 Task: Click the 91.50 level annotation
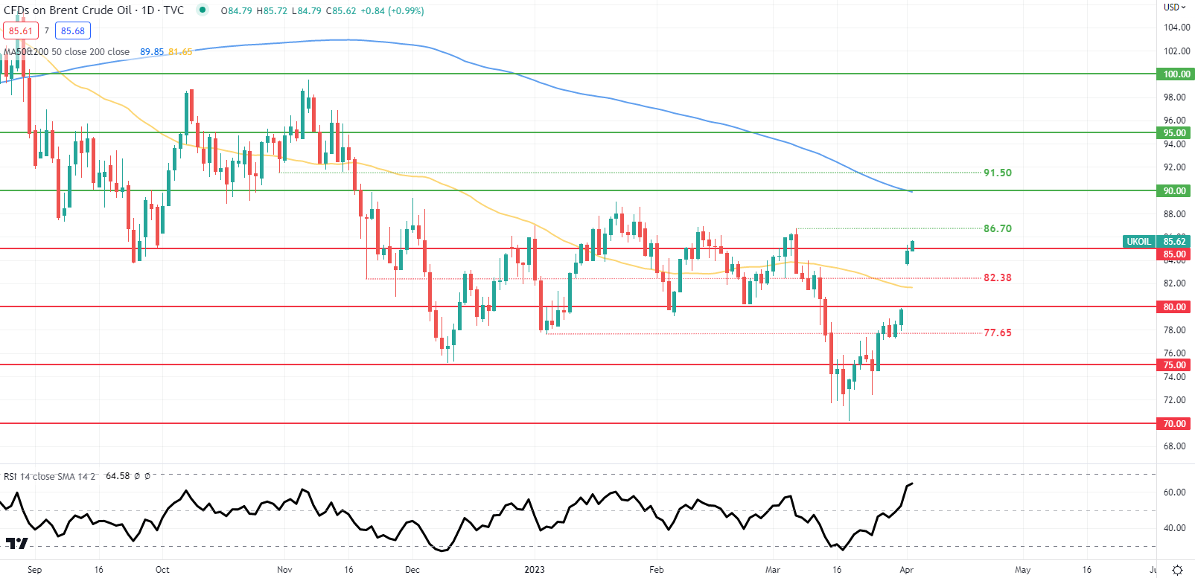(998, 173)
